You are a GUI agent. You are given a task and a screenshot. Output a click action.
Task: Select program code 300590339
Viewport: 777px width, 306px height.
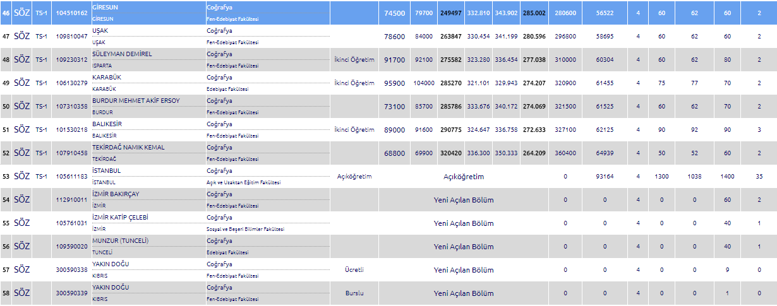pyautogui.click(x=71, y=293)
